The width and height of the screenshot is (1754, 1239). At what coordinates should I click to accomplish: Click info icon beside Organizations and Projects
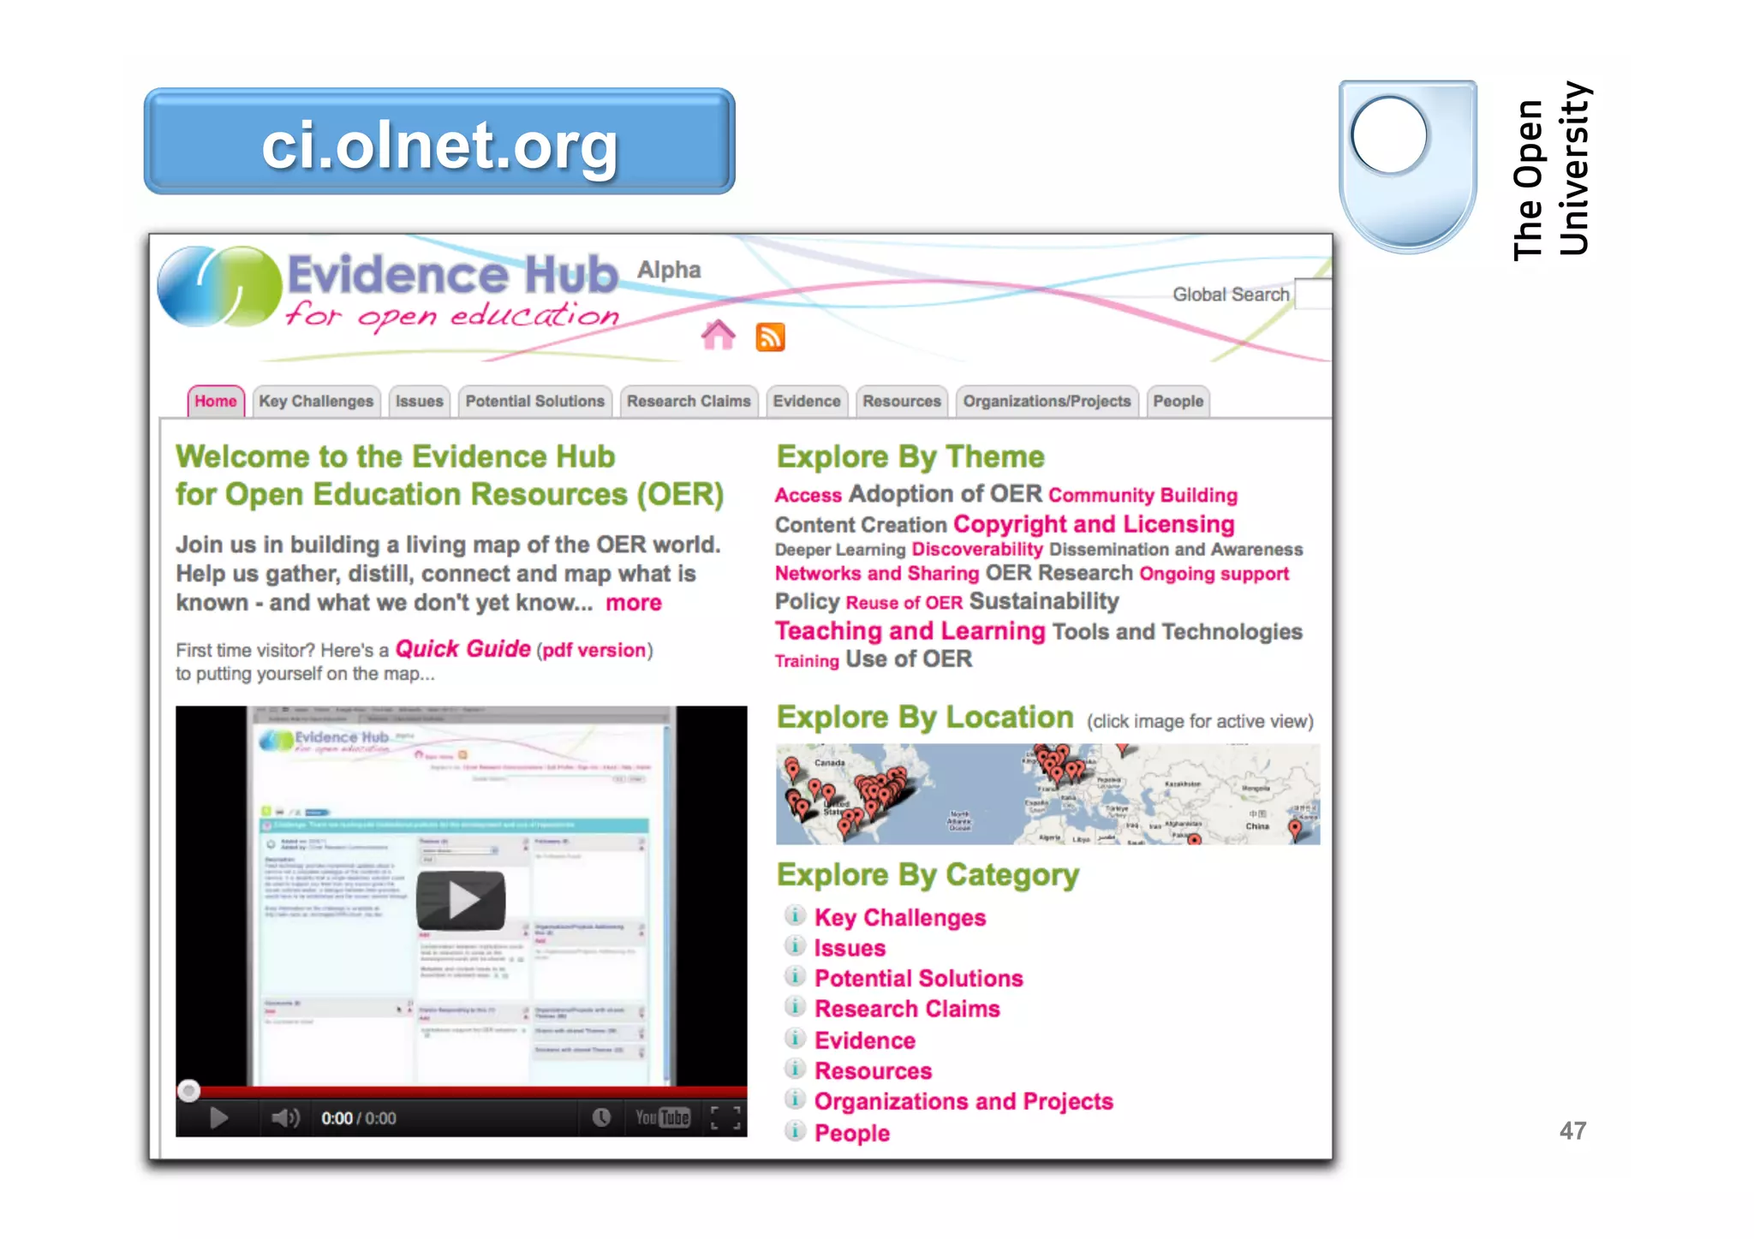click(795, 1099)
